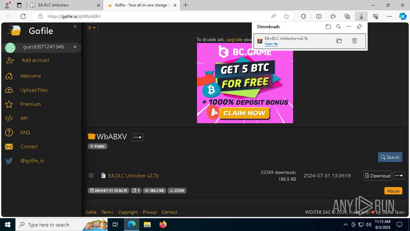The width and height of the screenshot is (410, 231).
Task: Open Premium page
Action: tap(30, 104)
